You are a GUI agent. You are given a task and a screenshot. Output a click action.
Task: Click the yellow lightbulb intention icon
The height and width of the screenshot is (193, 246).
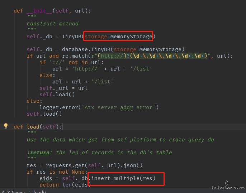pyautogui.click(x=6, y=126)
